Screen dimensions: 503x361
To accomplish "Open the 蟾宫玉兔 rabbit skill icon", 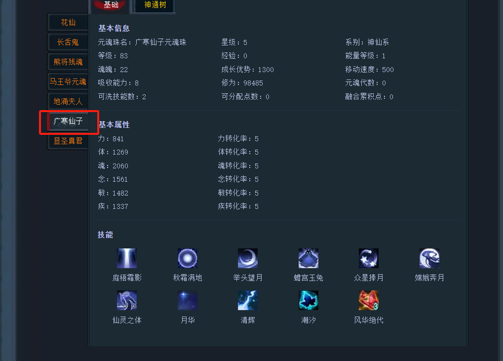I will point(309,258).
